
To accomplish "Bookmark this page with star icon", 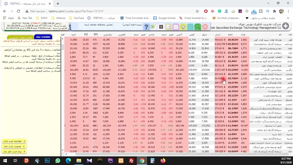I will point(197,11).
